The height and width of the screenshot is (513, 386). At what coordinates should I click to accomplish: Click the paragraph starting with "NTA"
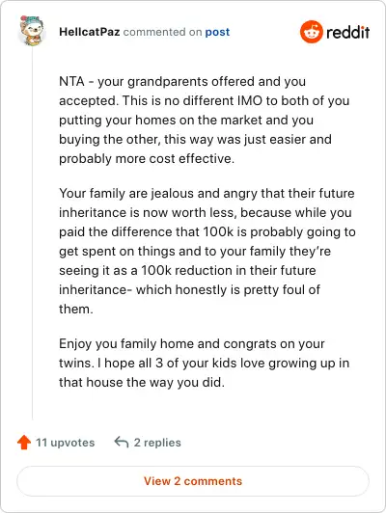click(x=205, y=121)
